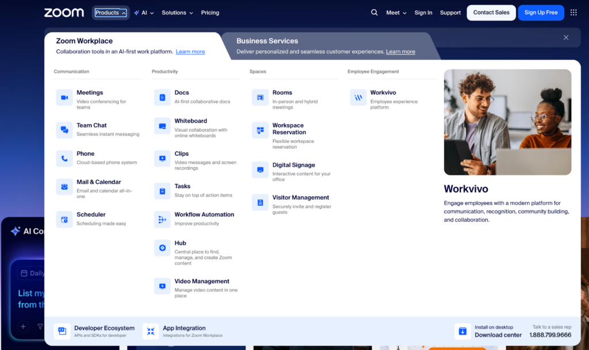Screen dimensions: 589x350
Task: Click the Download center install icon
Action: click(x=462, y=331)
